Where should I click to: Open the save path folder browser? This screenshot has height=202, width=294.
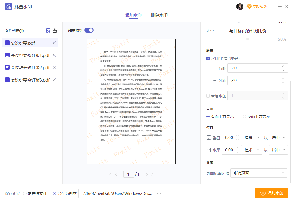pos(159,193)
